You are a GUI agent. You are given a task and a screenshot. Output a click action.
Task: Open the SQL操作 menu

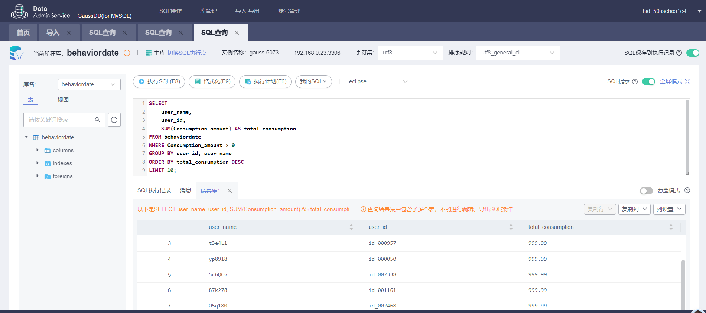point(170,11)
